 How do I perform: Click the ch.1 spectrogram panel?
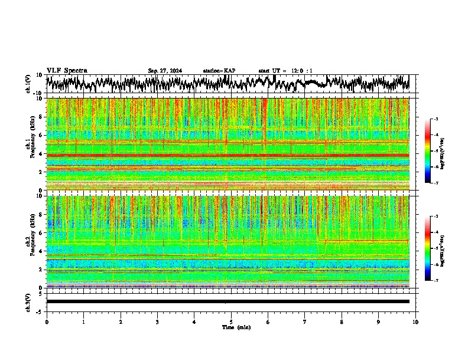pos(227,144)
